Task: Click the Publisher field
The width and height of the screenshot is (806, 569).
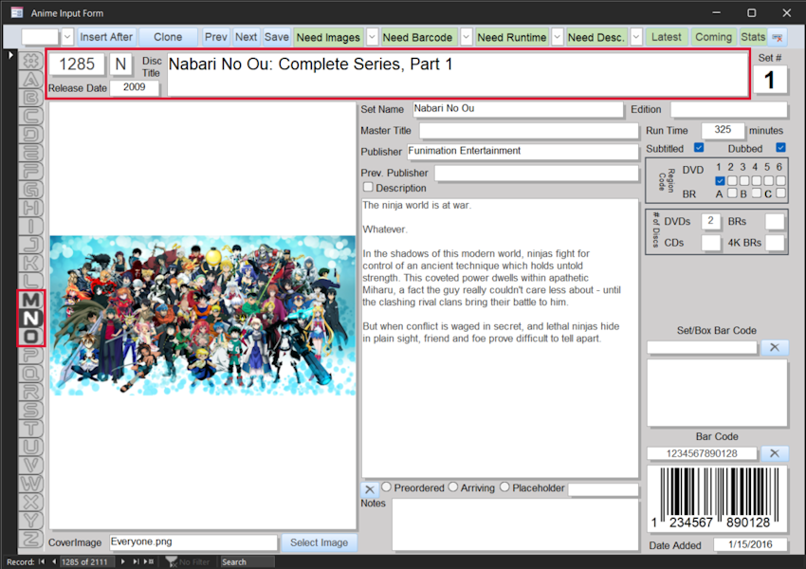Action: (522, 151)
